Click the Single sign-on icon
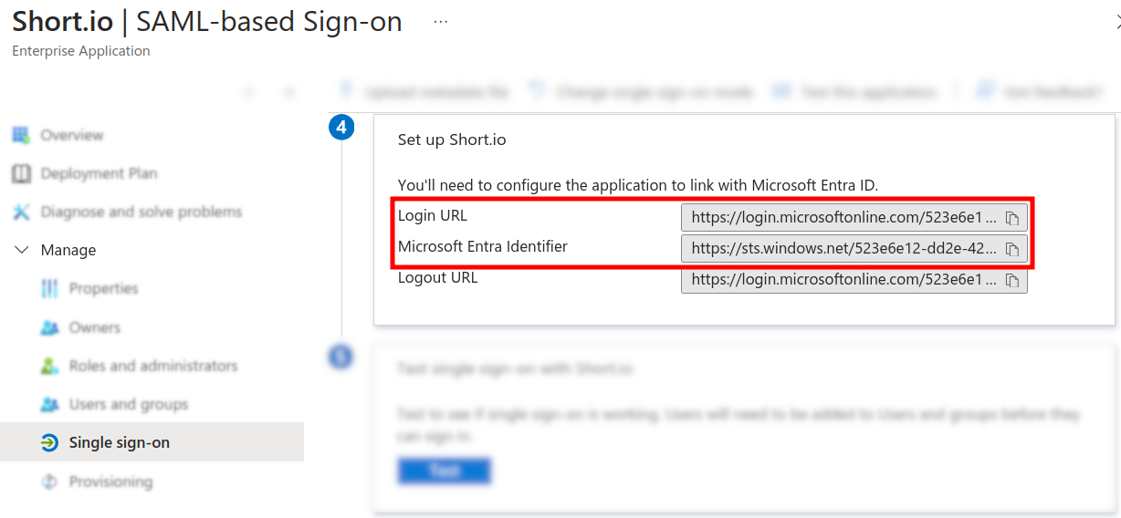This screenshot has height=518, width=1121. [x=49, y=443]
